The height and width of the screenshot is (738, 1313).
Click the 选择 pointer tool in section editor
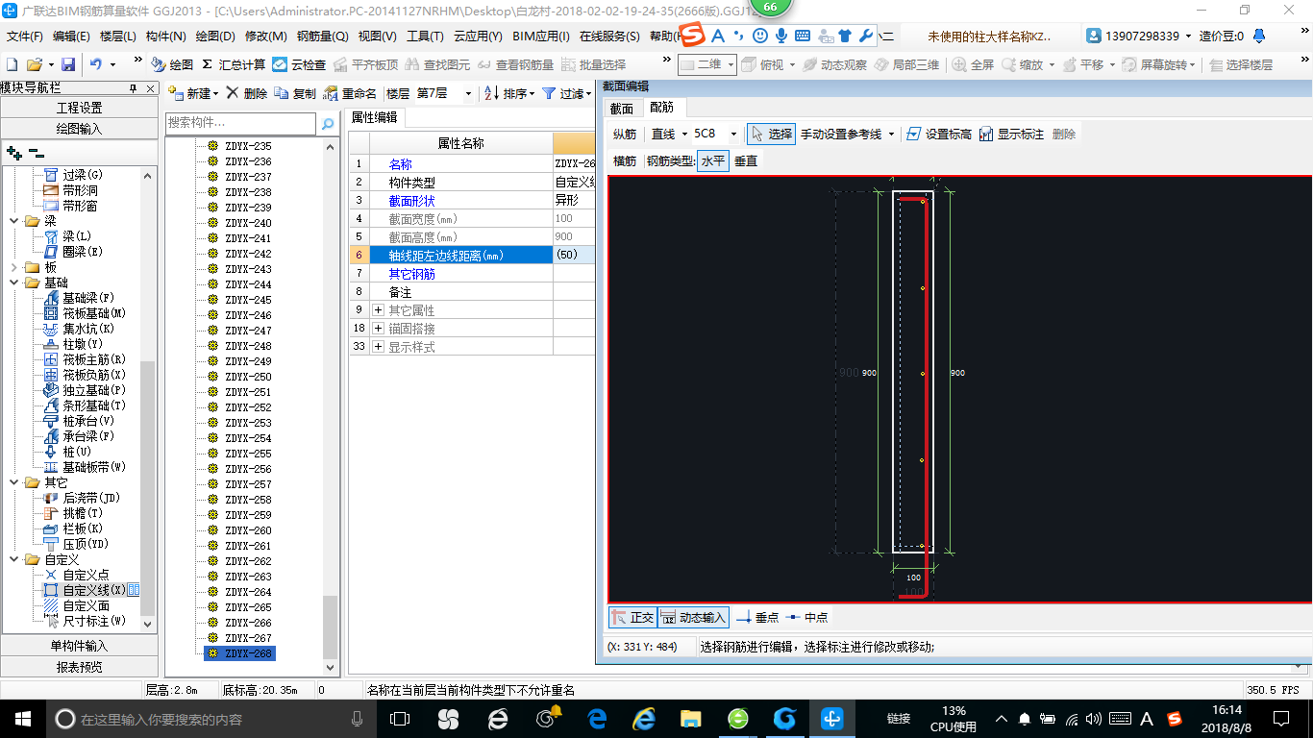point(772,134)
